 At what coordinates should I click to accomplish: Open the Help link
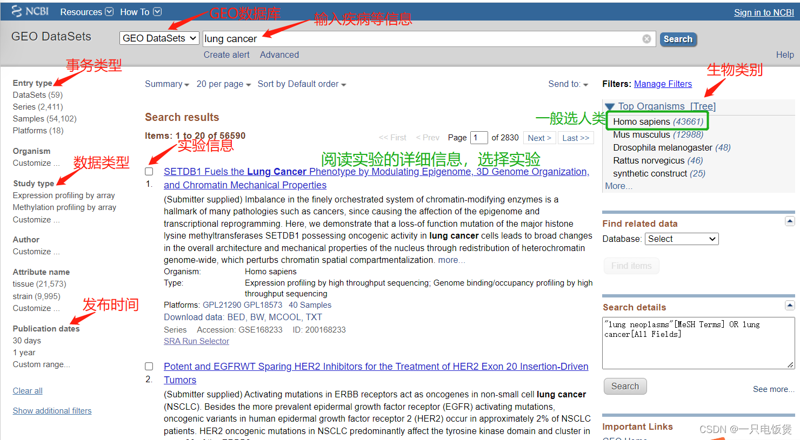785,55
